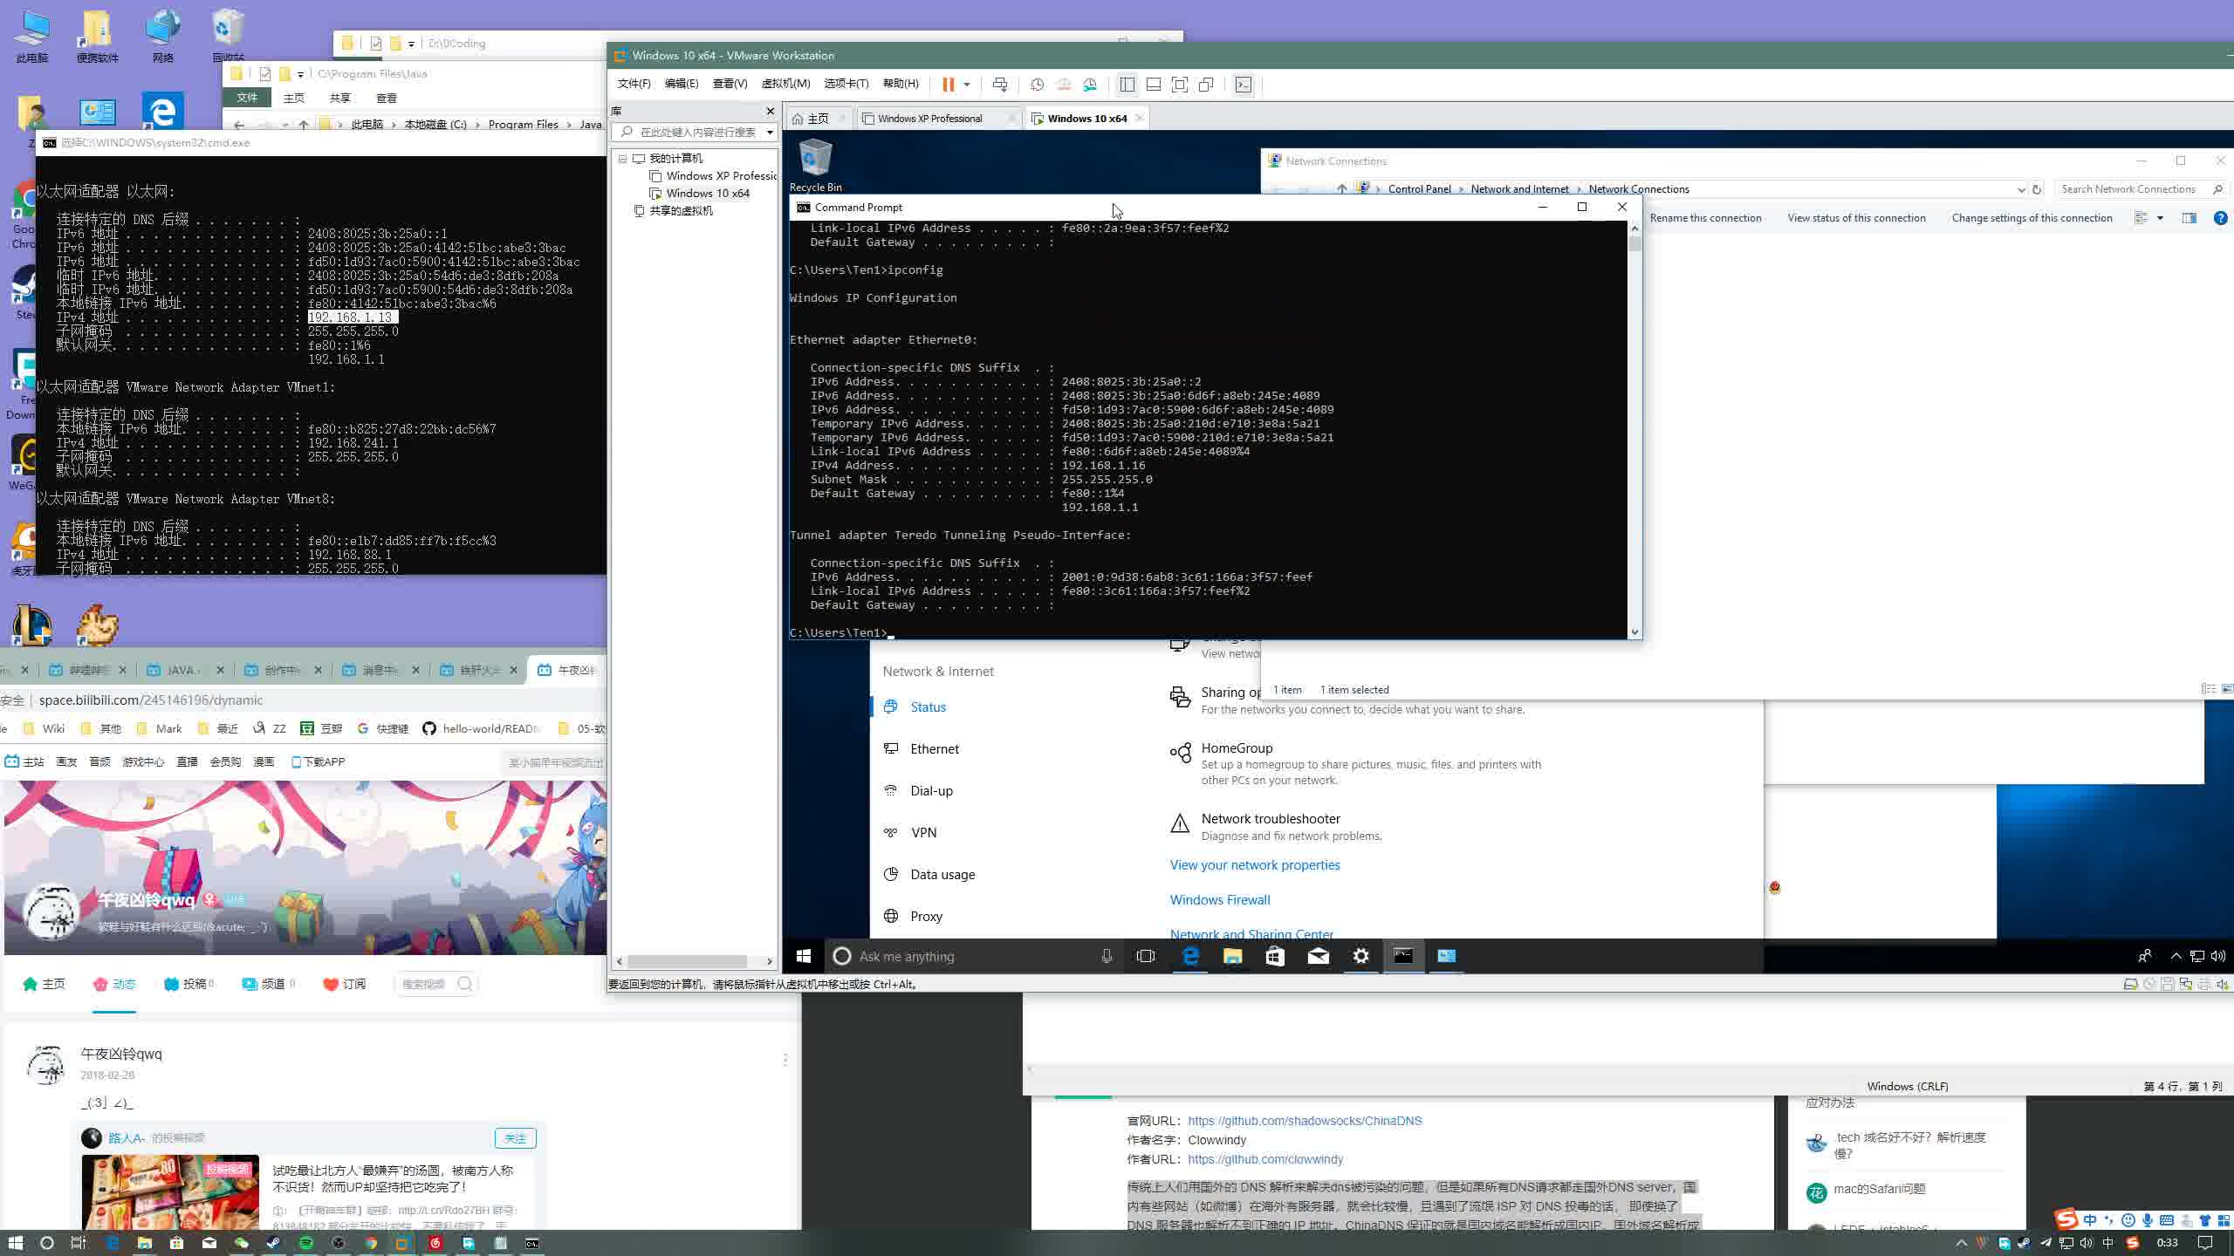Open WeChat from the host taskbar
The width and height of the screenshot is (2234, 1256).
(x=241, y=1243)
